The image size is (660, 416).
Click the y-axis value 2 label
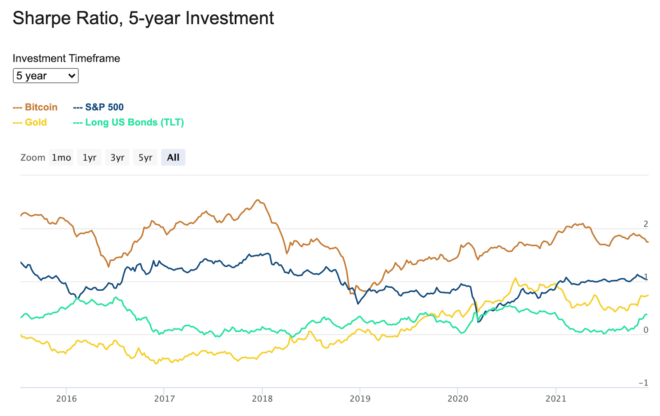(646, 224)
